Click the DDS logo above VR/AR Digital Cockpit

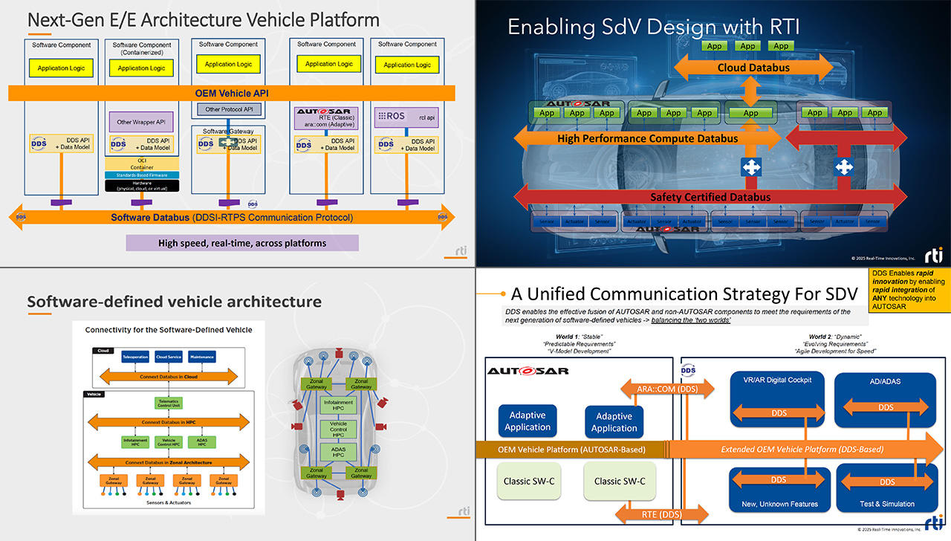pos(688,369)
